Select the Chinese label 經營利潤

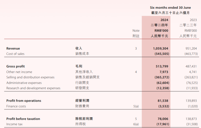pyautogui.click(x=82, y=101)
